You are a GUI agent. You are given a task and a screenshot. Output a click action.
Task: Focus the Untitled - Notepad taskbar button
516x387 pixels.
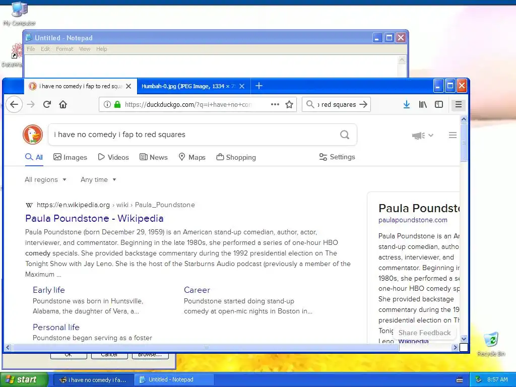point(175,379)
